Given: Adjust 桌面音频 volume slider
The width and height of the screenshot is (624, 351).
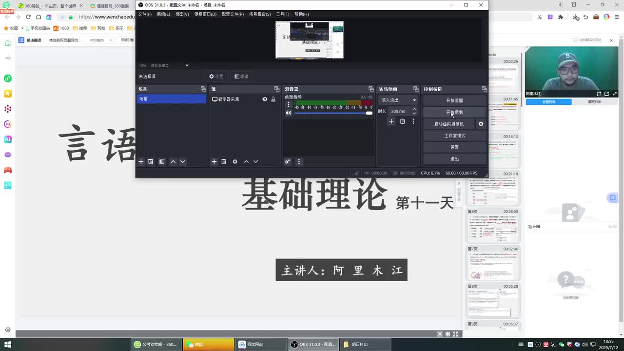Looking at the screenshot, I should tap(333, 113).
